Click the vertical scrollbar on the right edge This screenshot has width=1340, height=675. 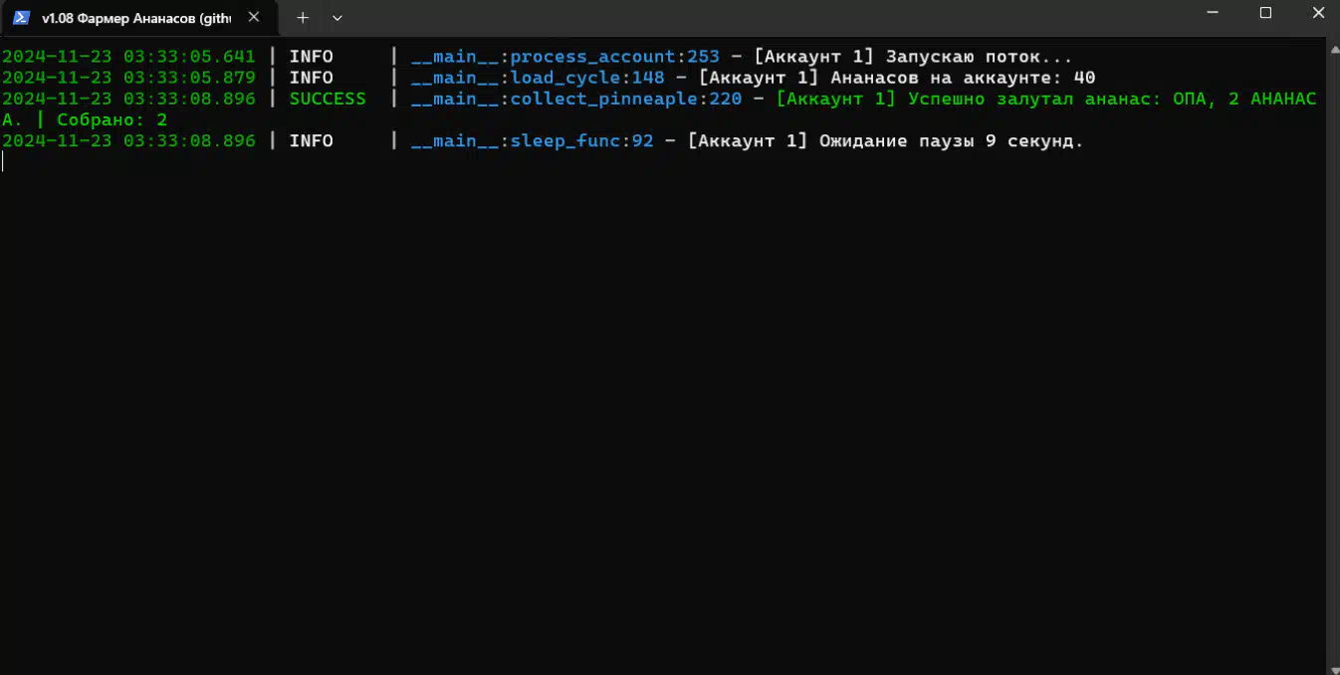coord(1334,356)
